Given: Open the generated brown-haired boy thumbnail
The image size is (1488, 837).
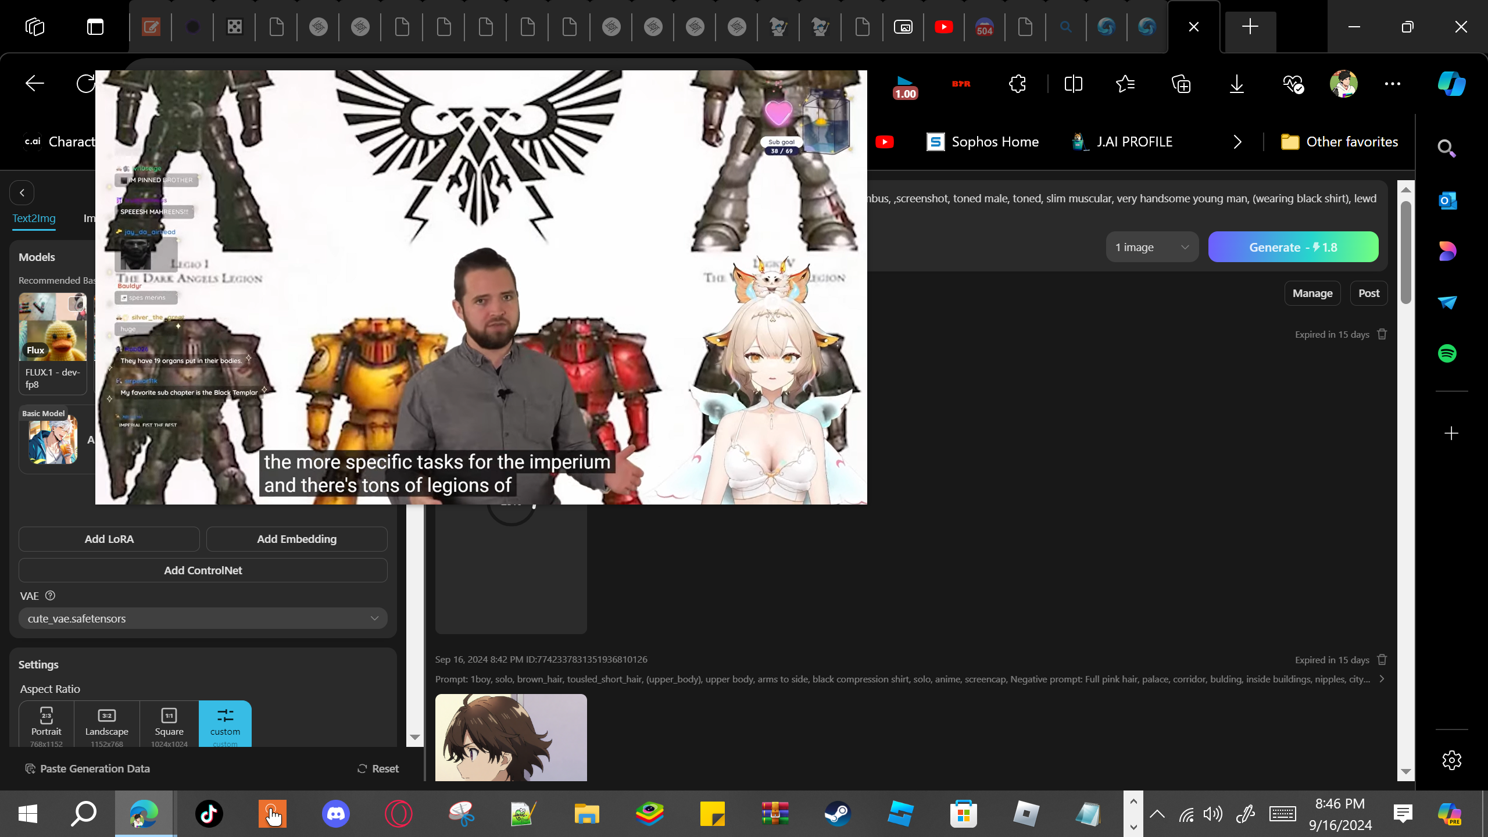Looking at the screenshot, I should (511, 737).
